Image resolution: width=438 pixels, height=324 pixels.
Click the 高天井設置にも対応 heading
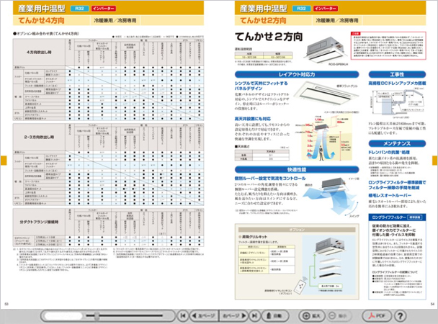[x=253, y=119]
